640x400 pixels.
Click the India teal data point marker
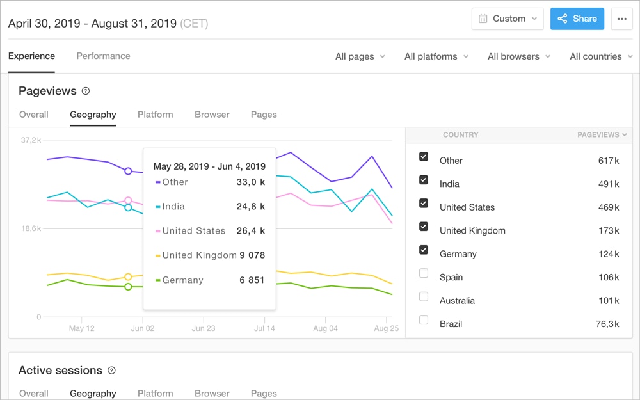click(x=128, y=207)
